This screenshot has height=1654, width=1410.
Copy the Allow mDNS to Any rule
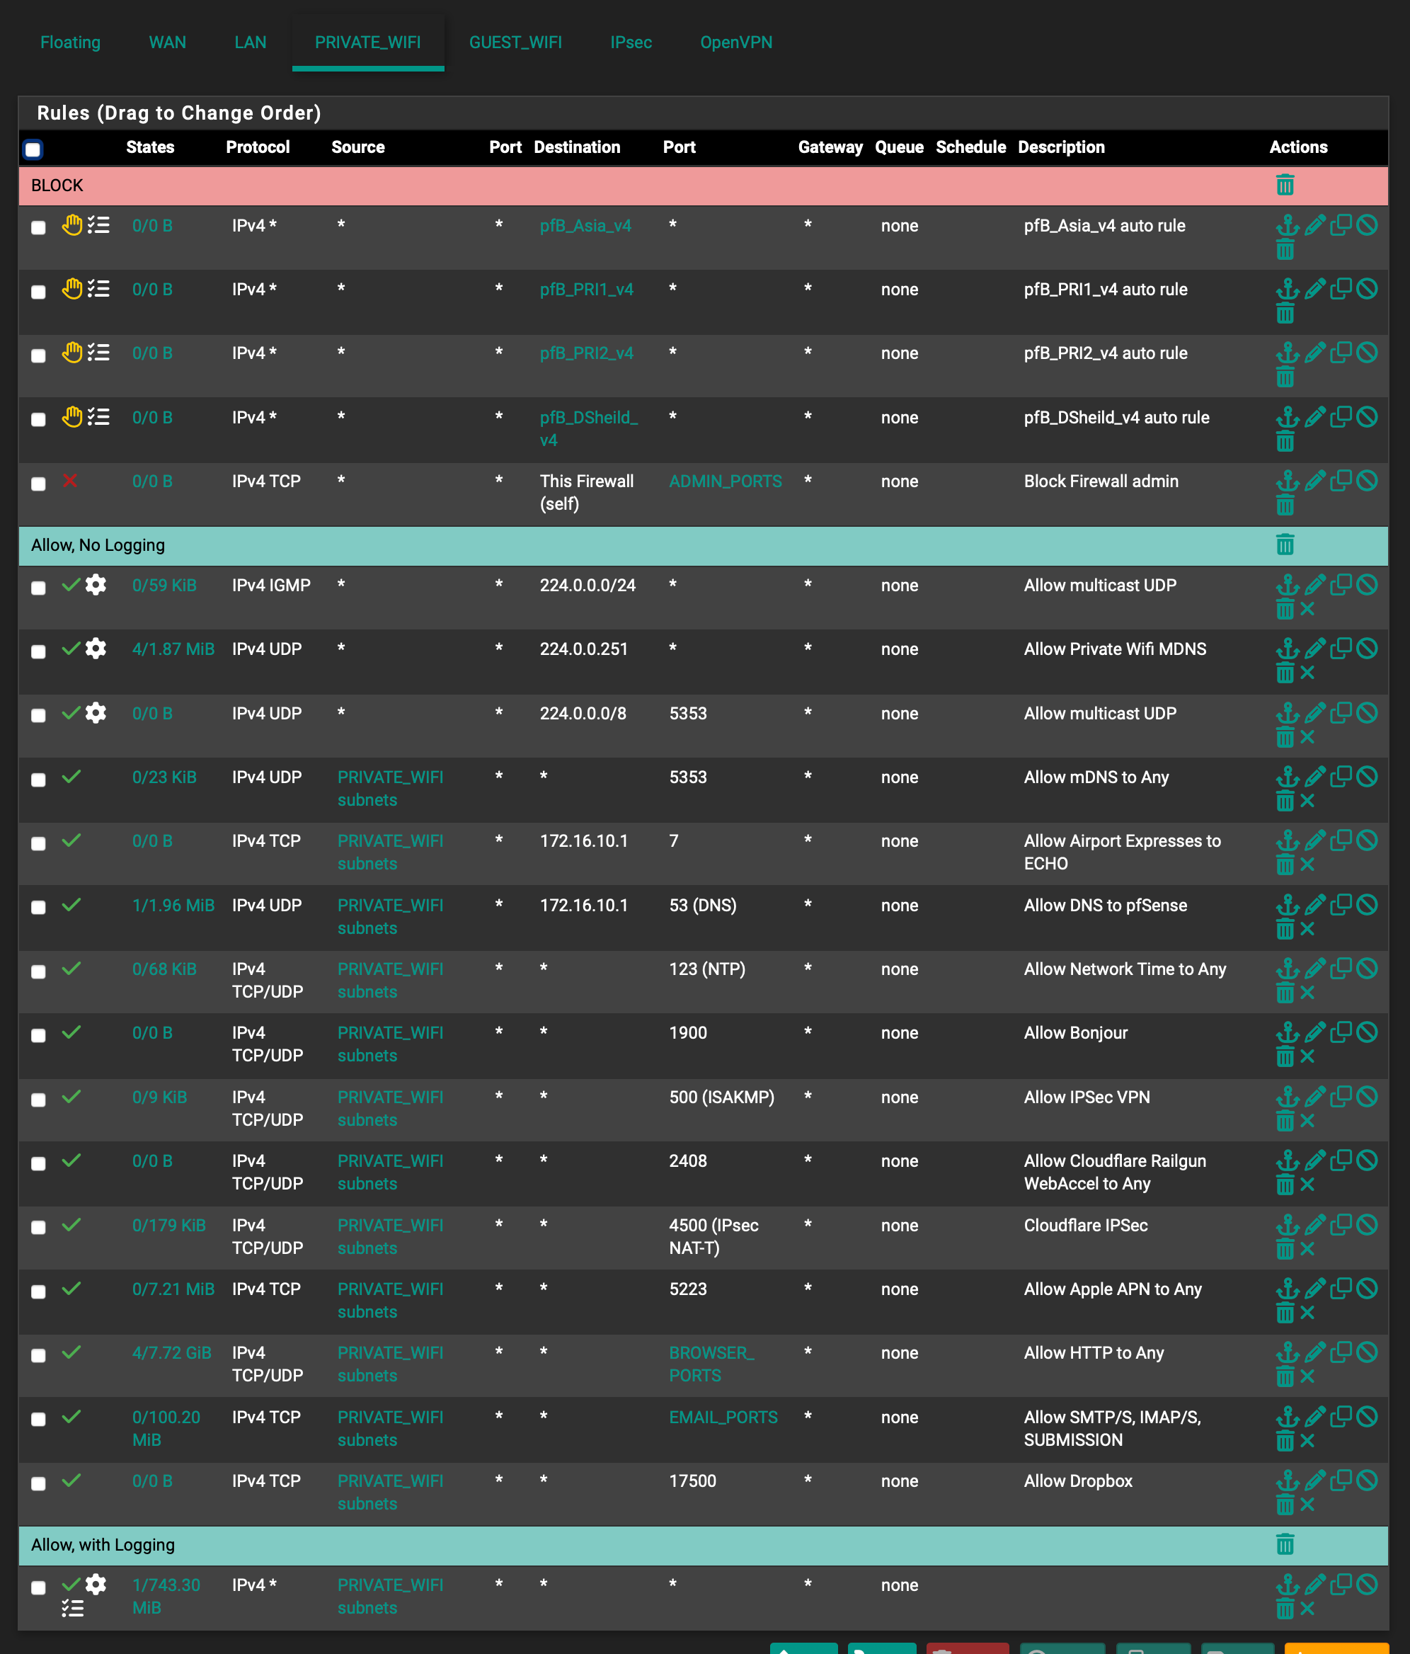[x=1341, y=777]
